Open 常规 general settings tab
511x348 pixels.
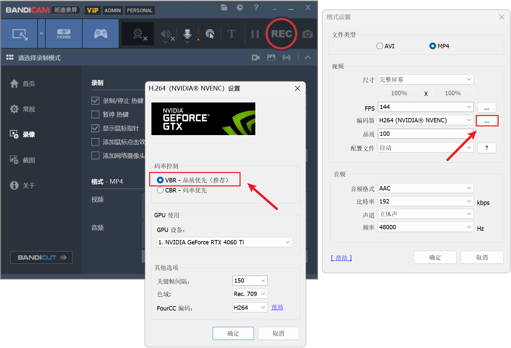23,109
